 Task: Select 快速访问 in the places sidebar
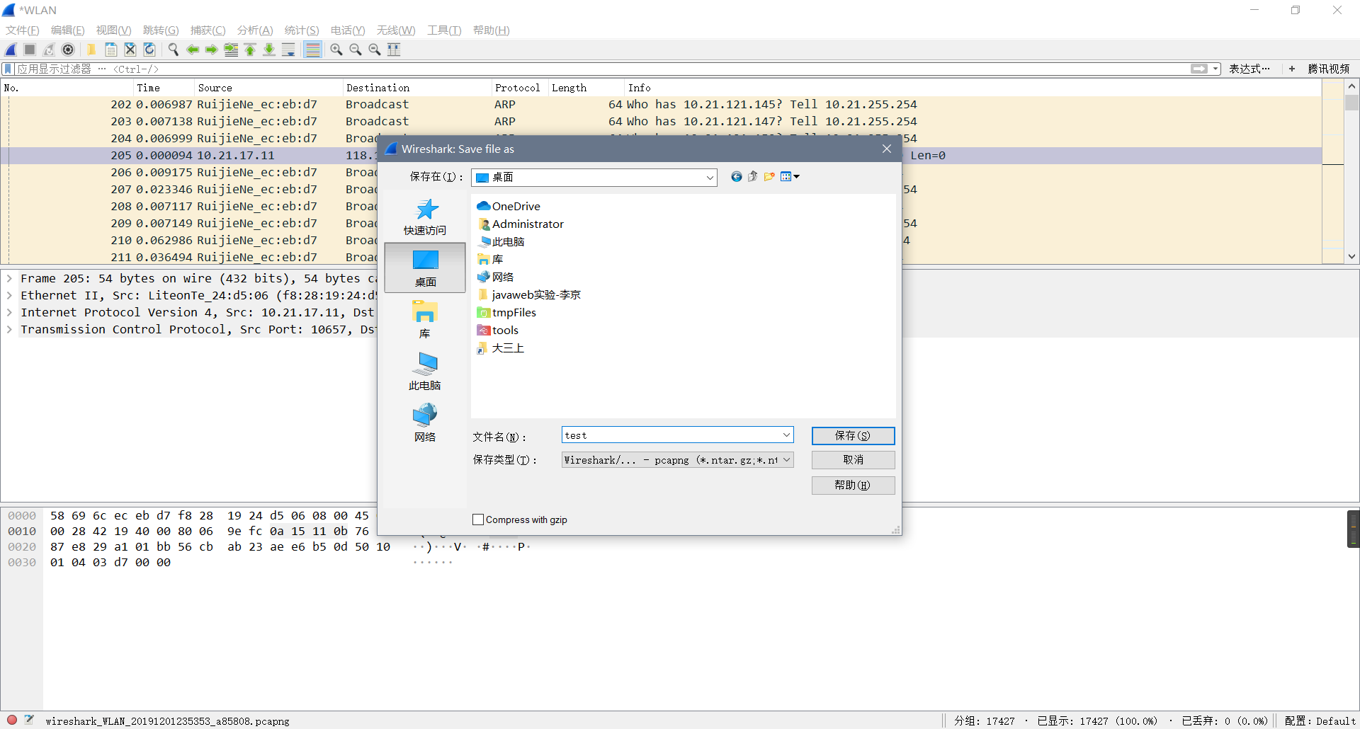(425, 217)
